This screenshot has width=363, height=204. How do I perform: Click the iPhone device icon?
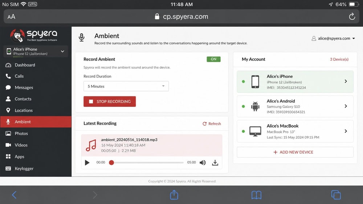click(255, 82)
